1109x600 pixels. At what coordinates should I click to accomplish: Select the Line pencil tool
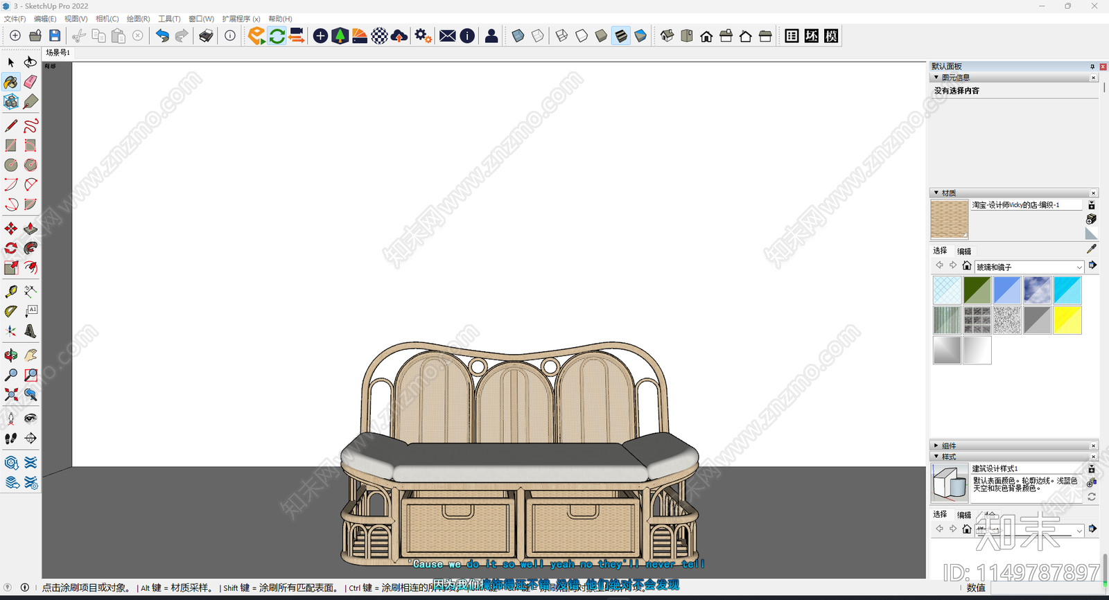11,126
